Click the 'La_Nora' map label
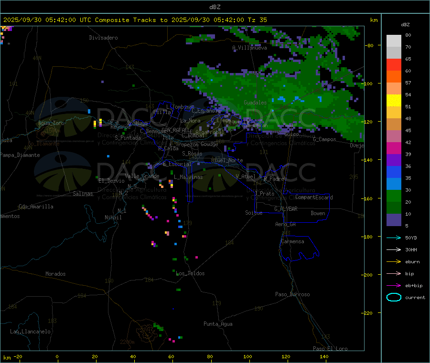430x363 pixels. (190, 121)
